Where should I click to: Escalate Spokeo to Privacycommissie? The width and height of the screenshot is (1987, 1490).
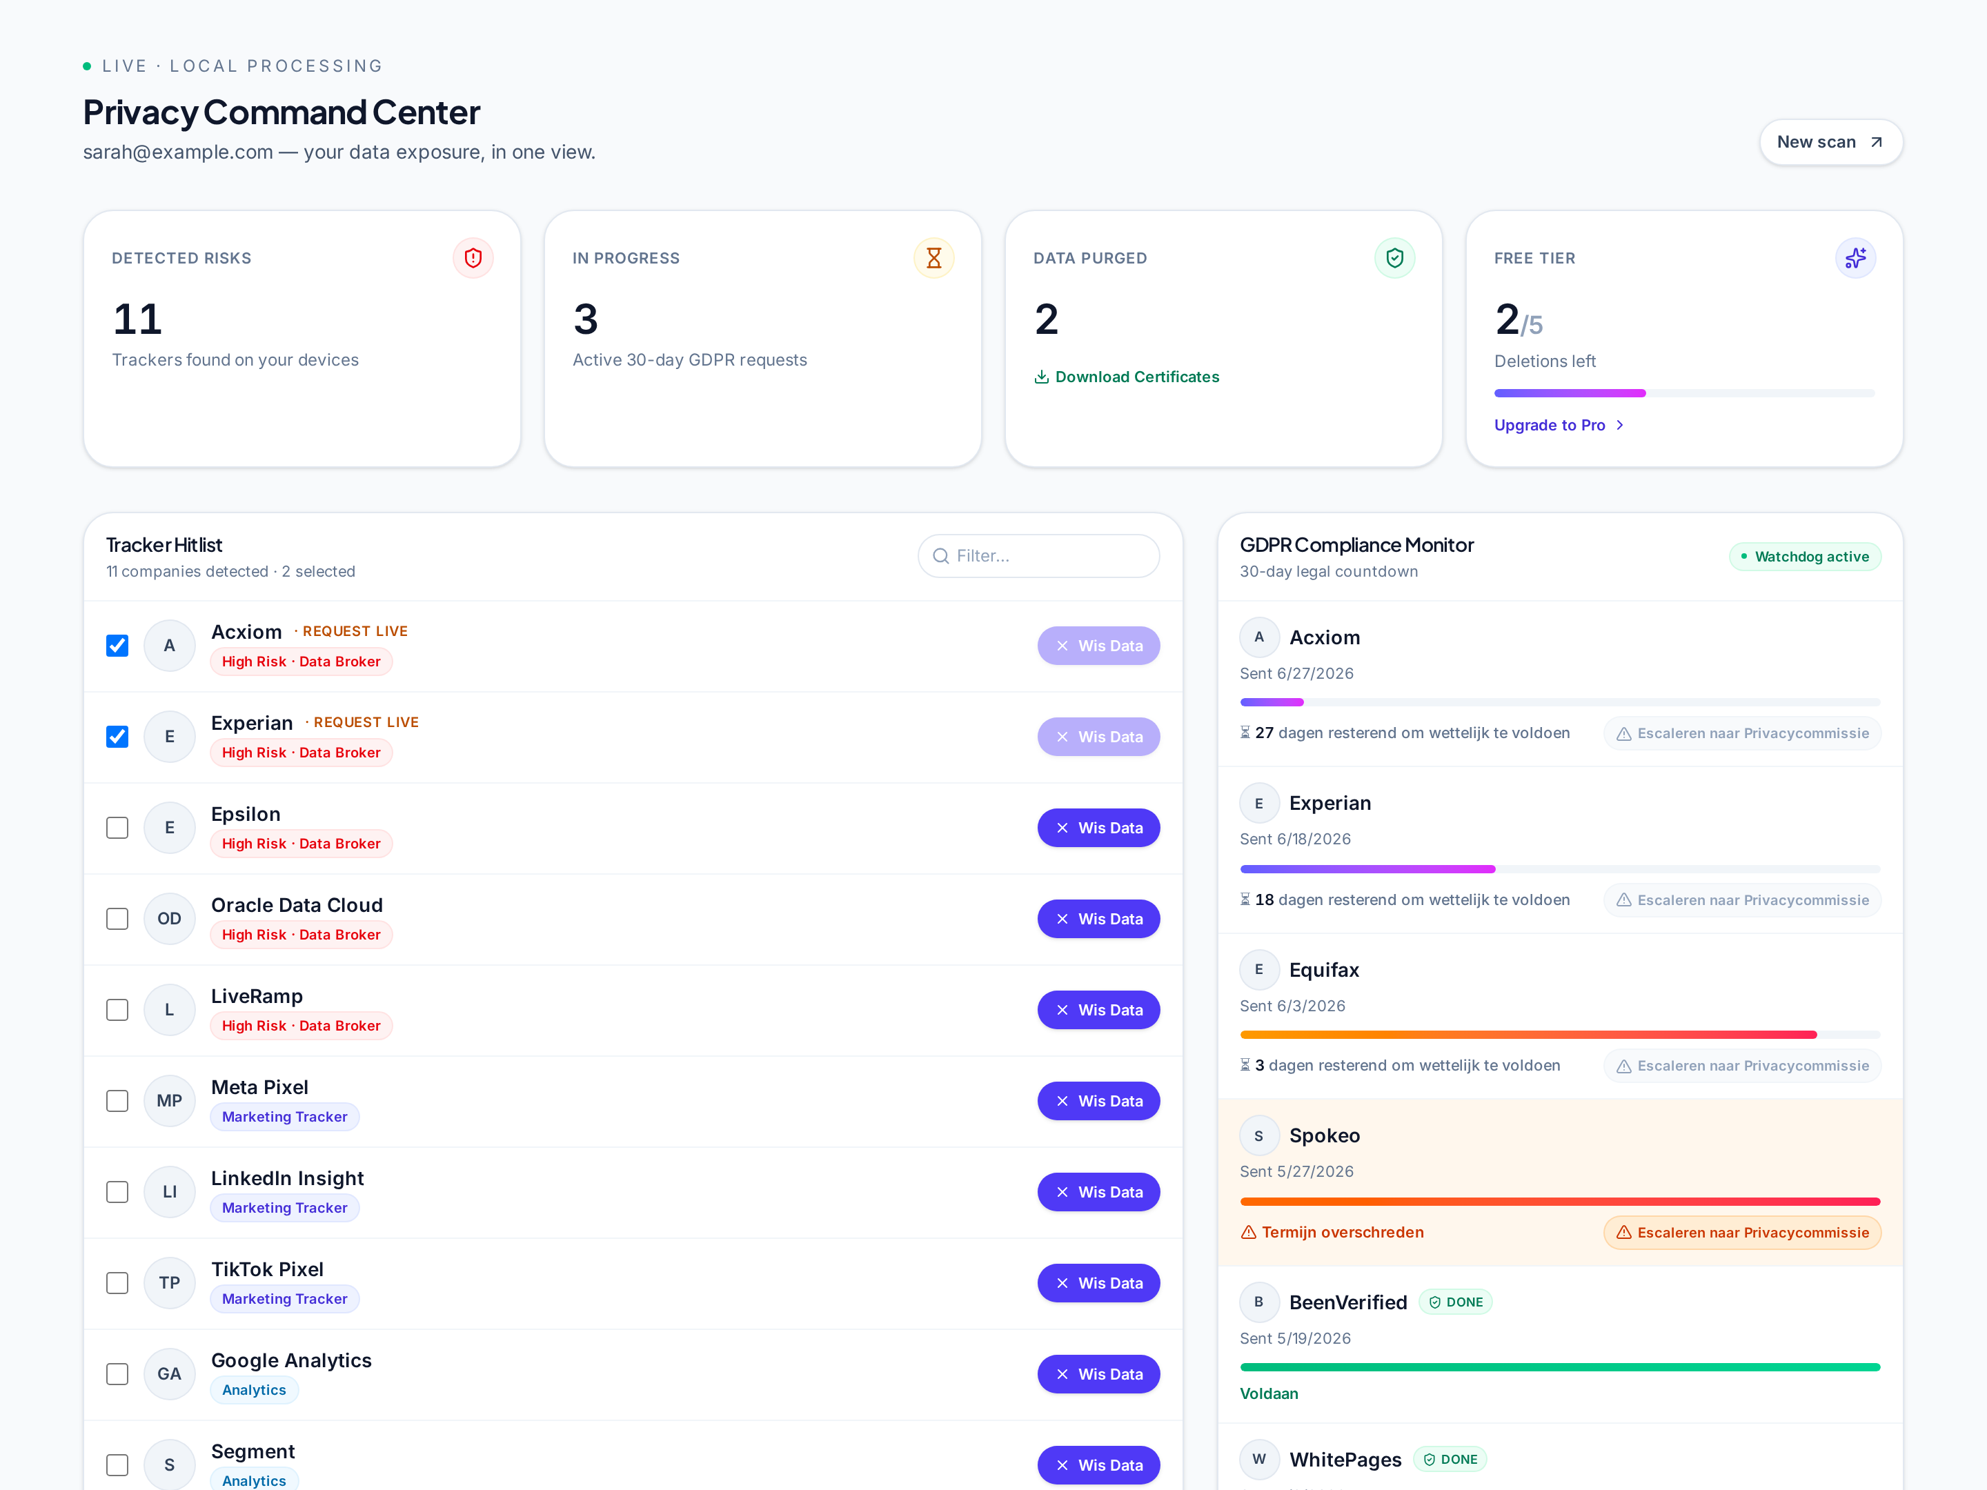click(x=1742, y=1232)
